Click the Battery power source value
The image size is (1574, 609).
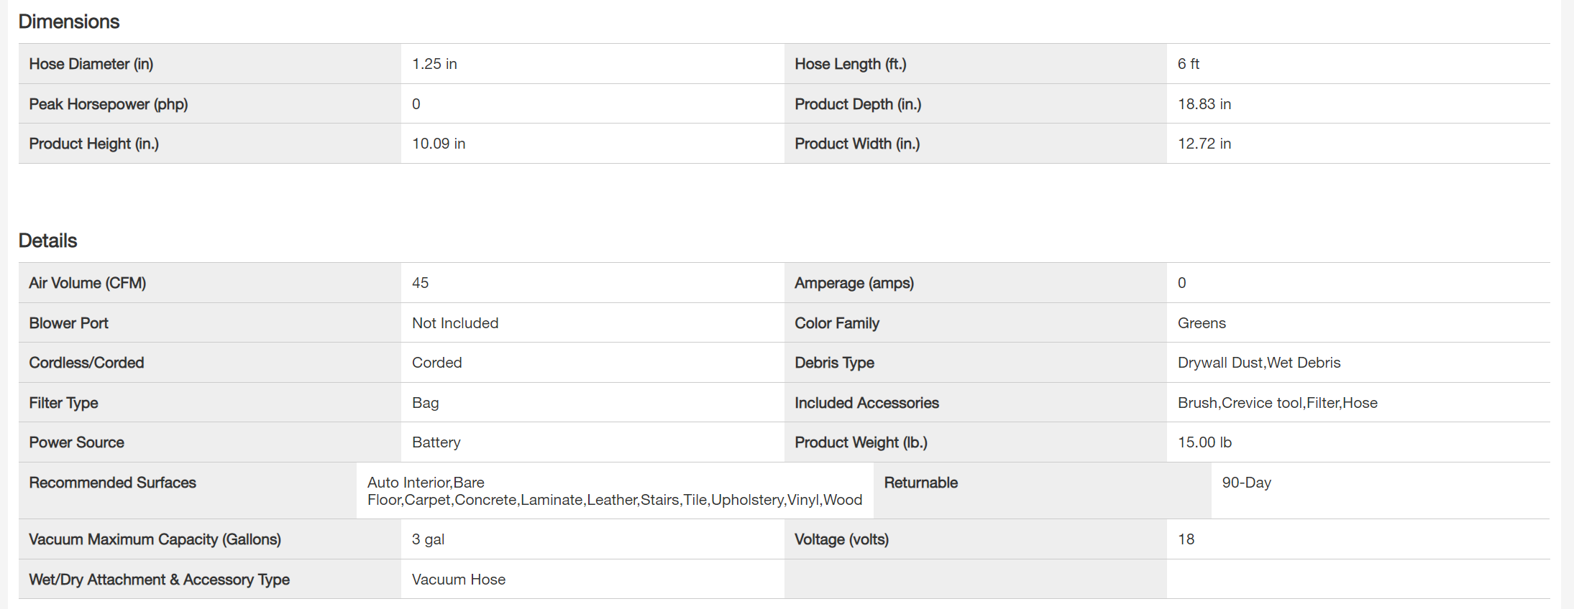[x=436, y=442]
